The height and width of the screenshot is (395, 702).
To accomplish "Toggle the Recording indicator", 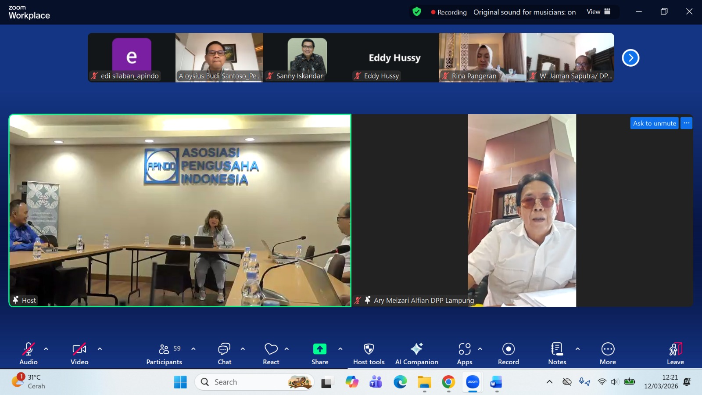I will [449, 12].
